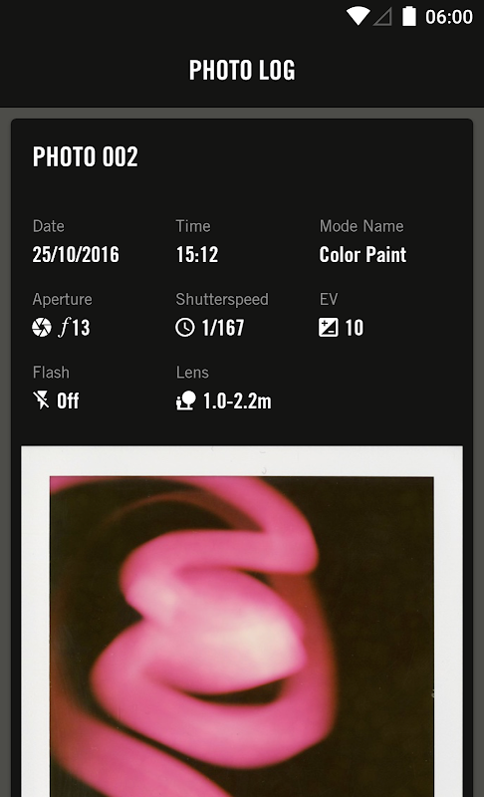The image size is (484, 797).
Task: Tap the PHOTO LOG header title
Action: pyautogui.click(x=242, y=70)
